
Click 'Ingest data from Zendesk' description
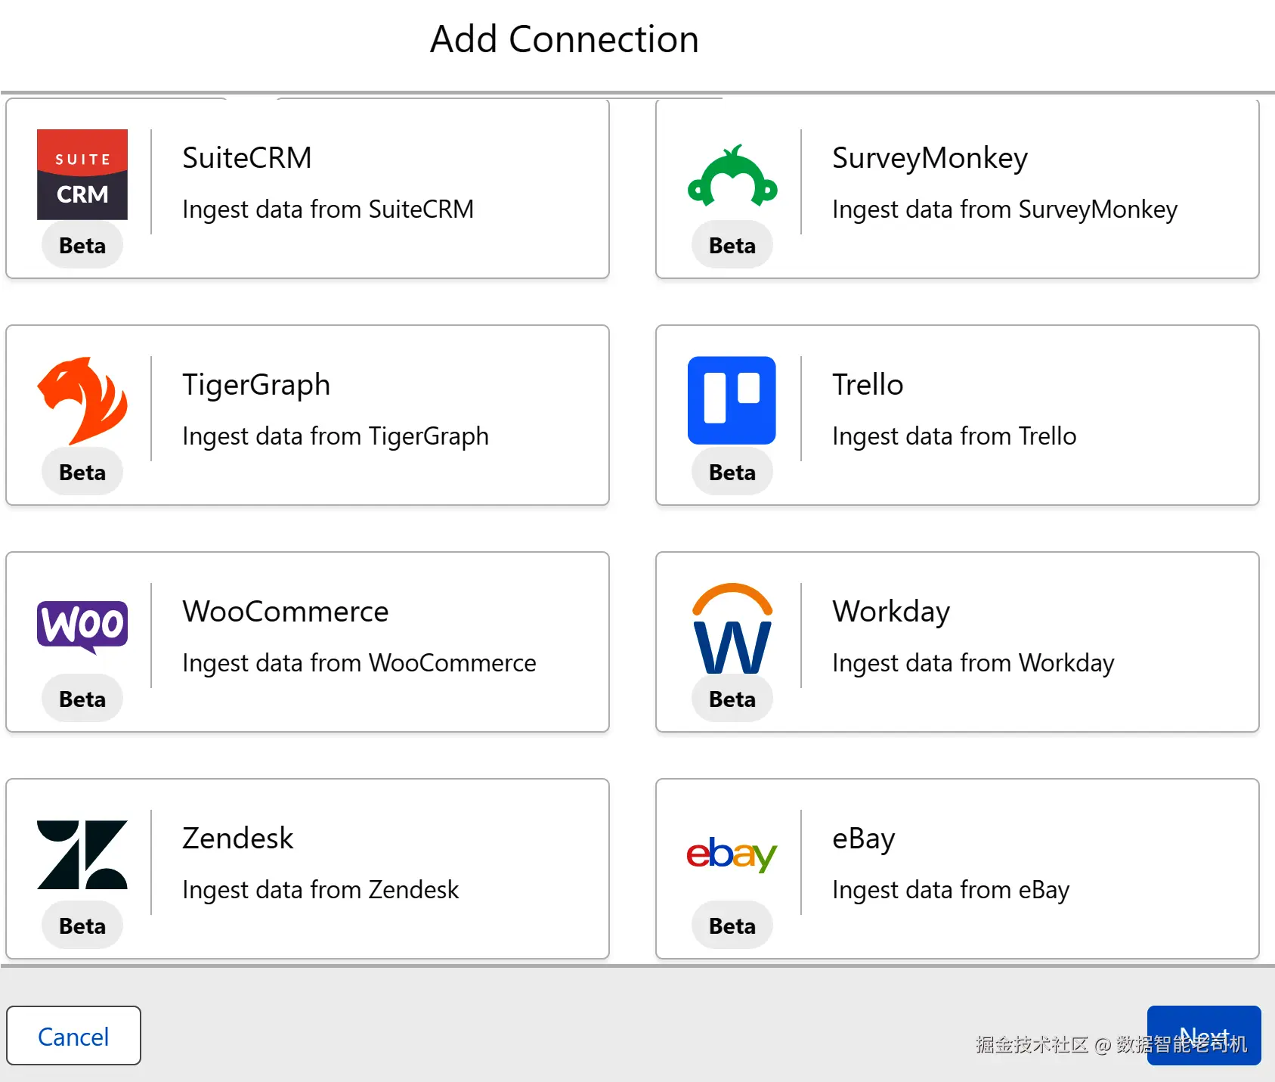(x=320, y=890)
